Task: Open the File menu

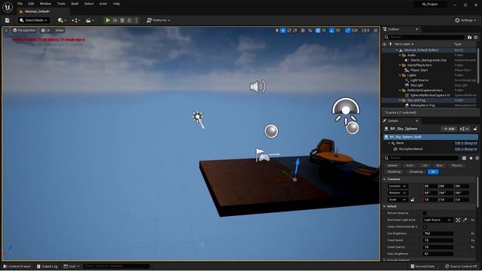Action: tap(20, 4)
